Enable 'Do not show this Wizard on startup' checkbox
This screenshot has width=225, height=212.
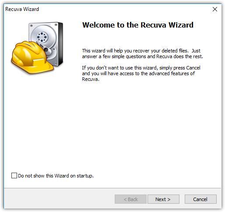pos(14,176)
